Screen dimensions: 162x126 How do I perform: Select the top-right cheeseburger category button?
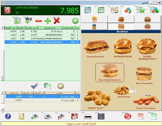(147, 19)
